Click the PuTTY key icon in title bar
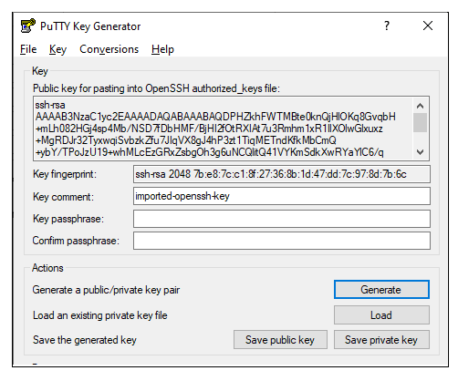This screenshot has height=381, width=458. [28, 26]
